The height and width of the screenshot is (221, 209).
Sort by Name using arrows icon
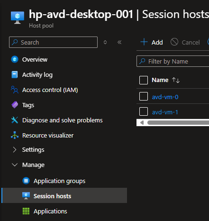176,80
